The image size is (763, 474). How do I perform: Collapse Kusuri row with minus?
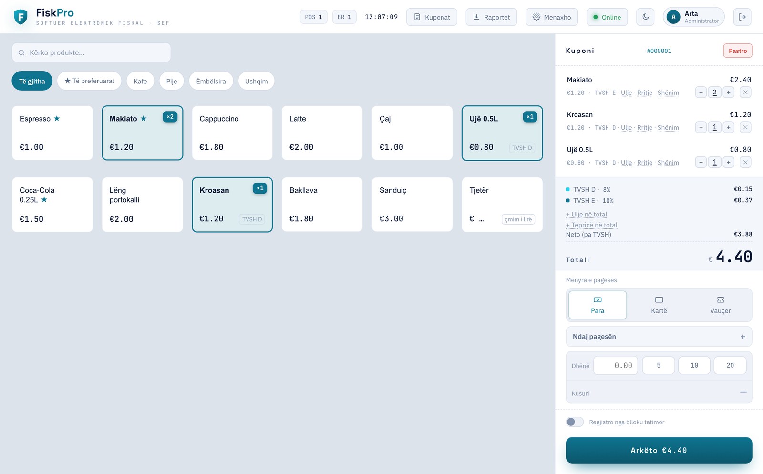tap(743, 392)
